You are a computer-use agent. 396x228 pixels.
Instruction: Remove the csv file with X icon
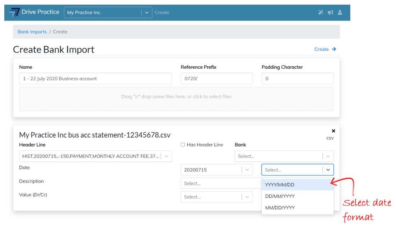pyautogui.click(x=333, y=131)
